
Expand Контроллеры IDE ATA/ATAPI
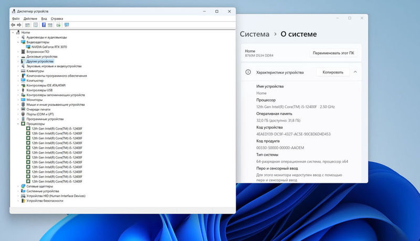coord(18,86)
